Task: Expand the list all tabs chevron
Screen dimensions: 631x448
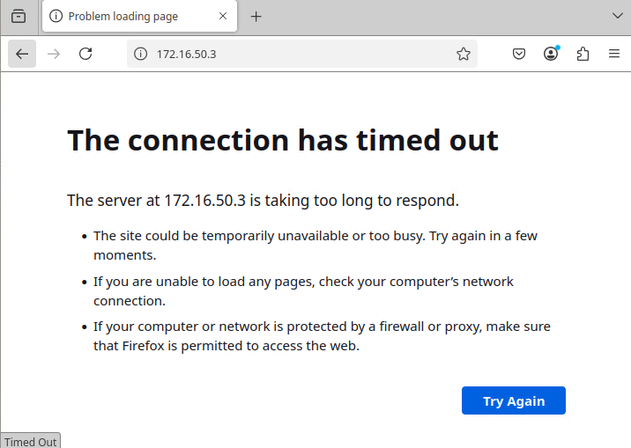Action: click(x=618, y=16)
